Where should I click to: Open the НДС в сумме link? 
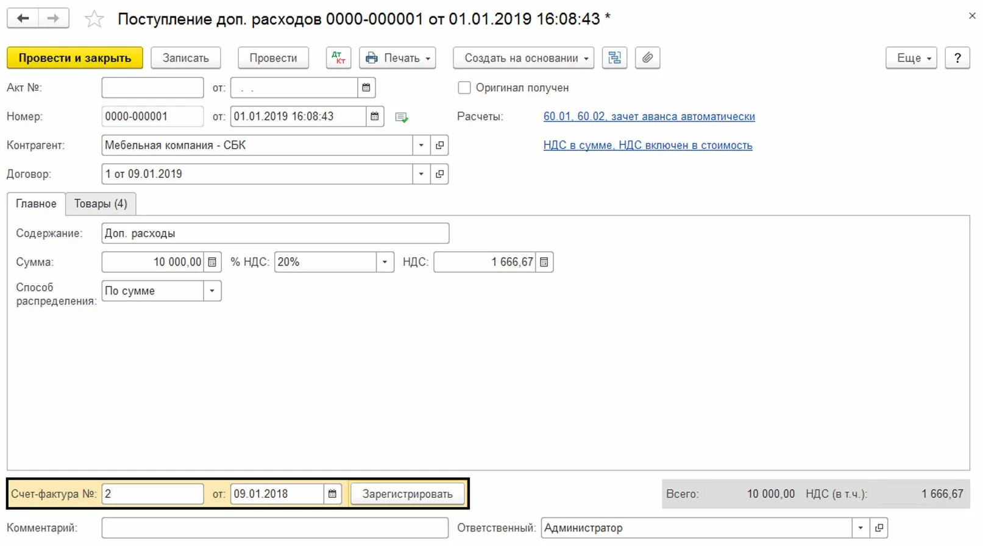pos(648,145)
